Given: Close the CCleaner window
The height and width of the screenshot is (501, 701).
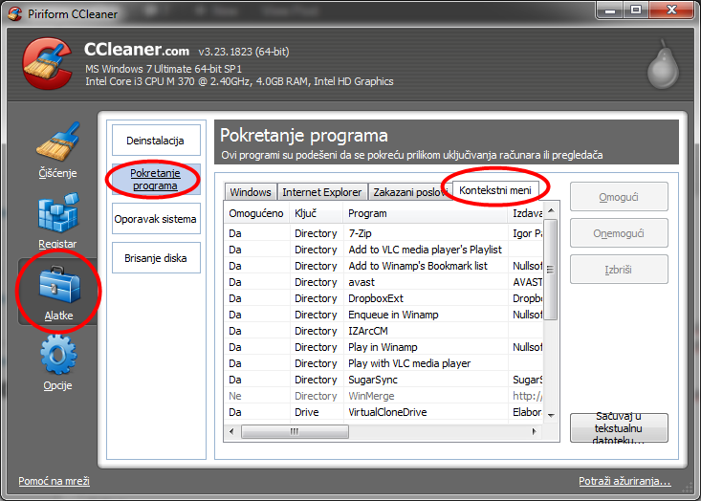Looking at the screenshot, I should (672, 10).
